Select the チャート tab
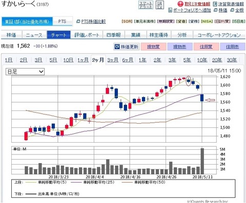The width and height of the screenshot is (246, 203). (58, 35)
